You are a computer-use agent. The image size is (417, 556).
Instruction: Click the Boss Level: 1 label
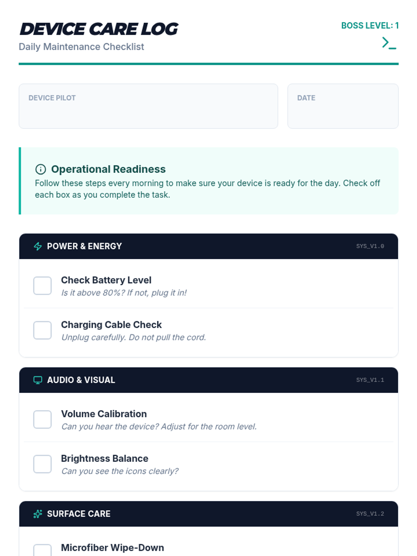[x=370, y=26]
